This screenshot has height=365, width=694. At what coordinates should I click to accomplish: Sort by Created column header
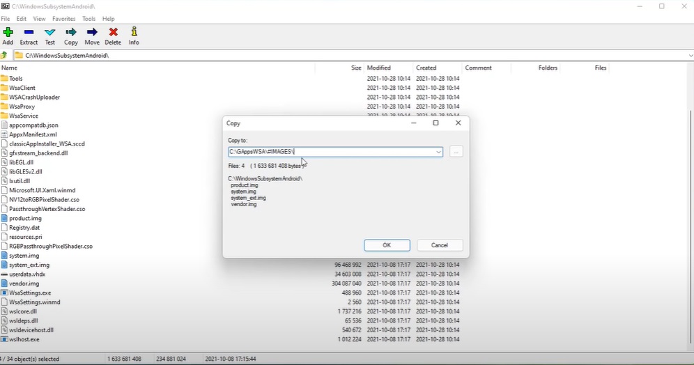point(426,68)
